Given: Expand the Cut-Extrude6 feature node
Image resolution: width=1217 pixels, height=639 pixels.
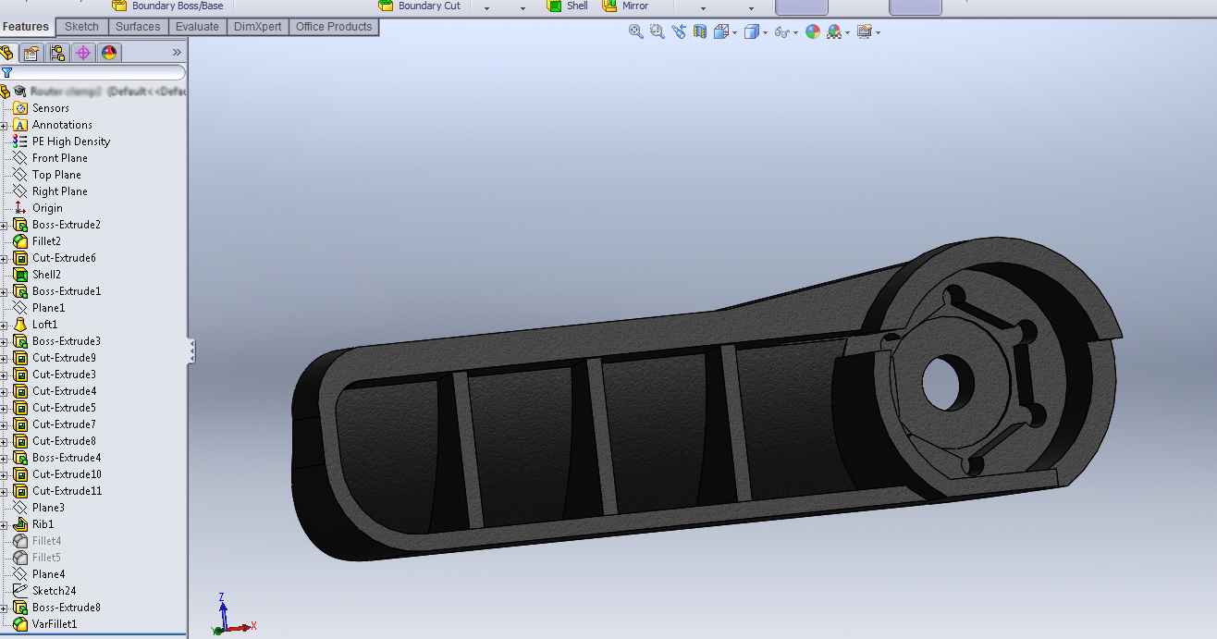Looking at the screenshot, I should pyautogui.click(x=4, y=258).
